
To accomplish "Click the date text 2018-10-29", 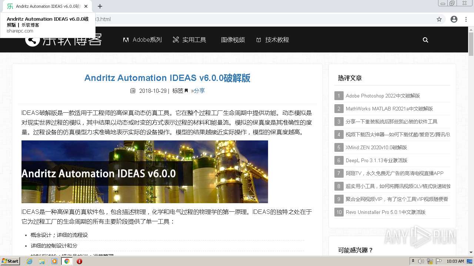I will coord(153,91).
